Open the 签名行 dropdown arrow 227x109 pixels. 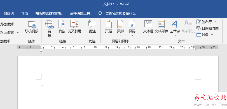(x=215, y=22)
